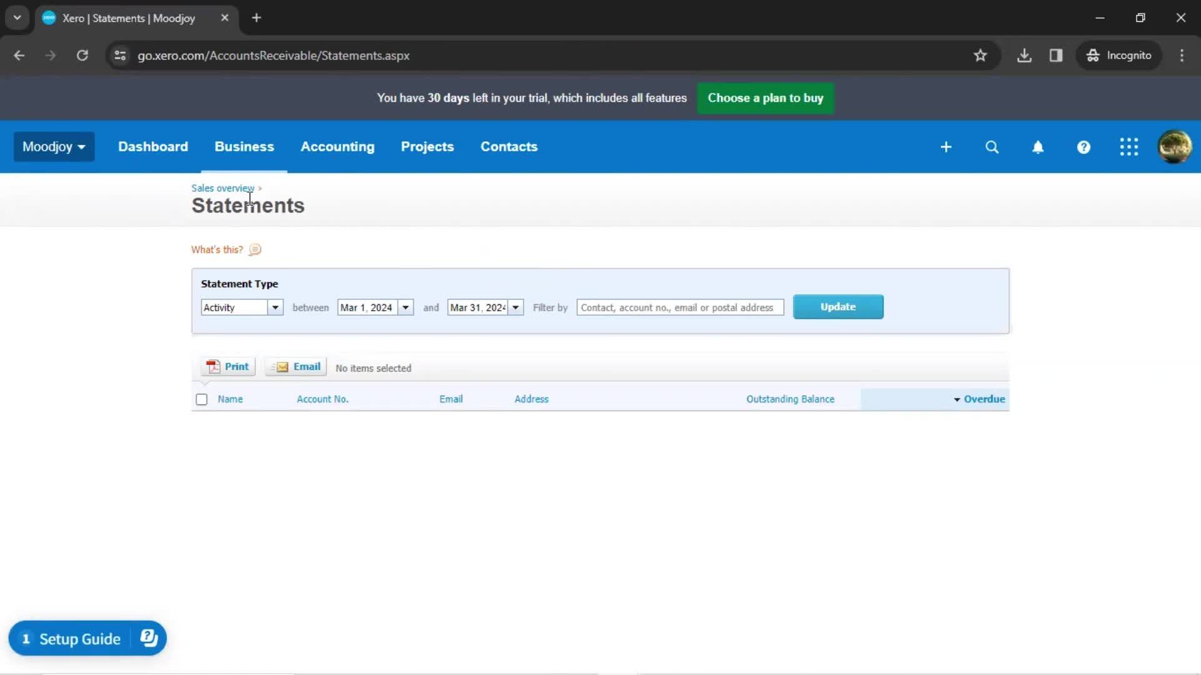This screenshot has width=1201, height=675.
Task: Open the Xero search icon
Action: tap(992, 147)
